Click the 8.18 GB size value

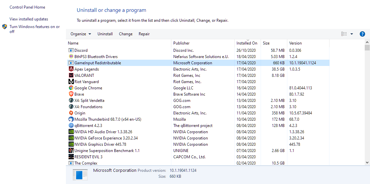click(277, 76)
